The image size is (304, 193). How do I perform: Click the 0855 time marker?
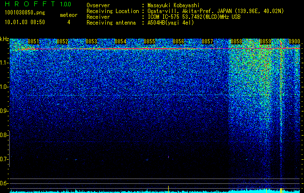click(x=149, y=41)
